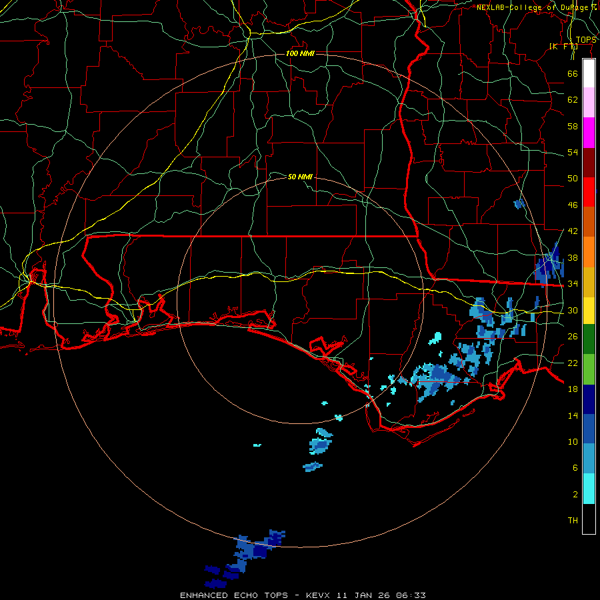The image size is (600, 600).
Task: Click the NEXLAB-College of DuPage credit
Action: (x=537, y=7)
